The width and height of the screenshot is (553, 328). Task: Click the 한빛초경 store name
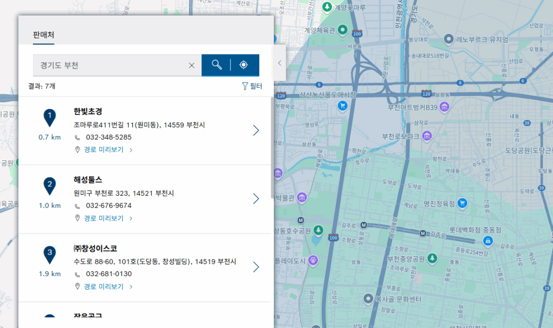[88, 111]
